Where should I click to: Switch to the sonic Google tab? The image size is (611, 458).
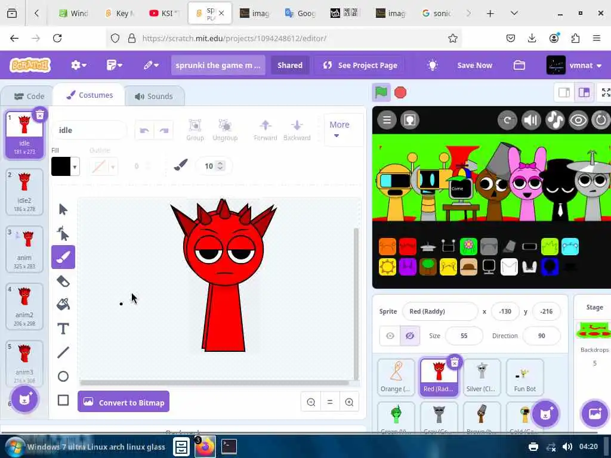coord(437,13)
